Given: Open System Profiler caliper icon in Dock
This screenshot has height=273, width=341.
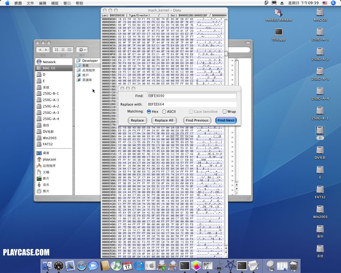Looking at the screenshot, I should 219,266.
